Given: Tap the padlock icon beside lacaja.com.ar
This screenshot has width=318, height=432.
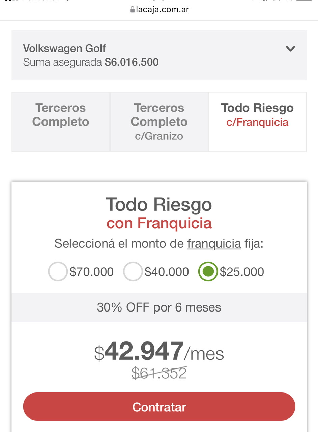Looking at the screenshot, I should (x=132, y=10).
